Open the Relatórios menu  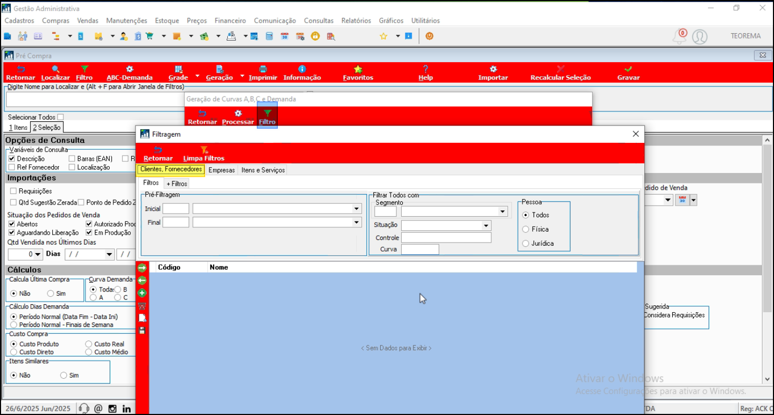(356, 21)
